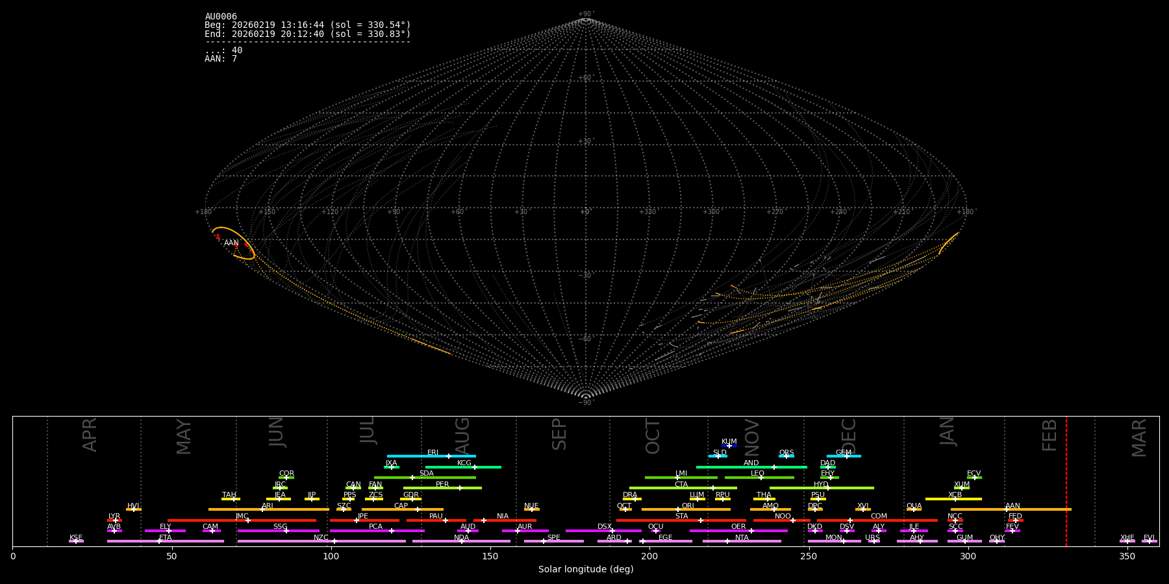Click the KCG shower label
The width and height of the screenshot is (1169, 584).
pyautogui.click(x=464, y=463)
